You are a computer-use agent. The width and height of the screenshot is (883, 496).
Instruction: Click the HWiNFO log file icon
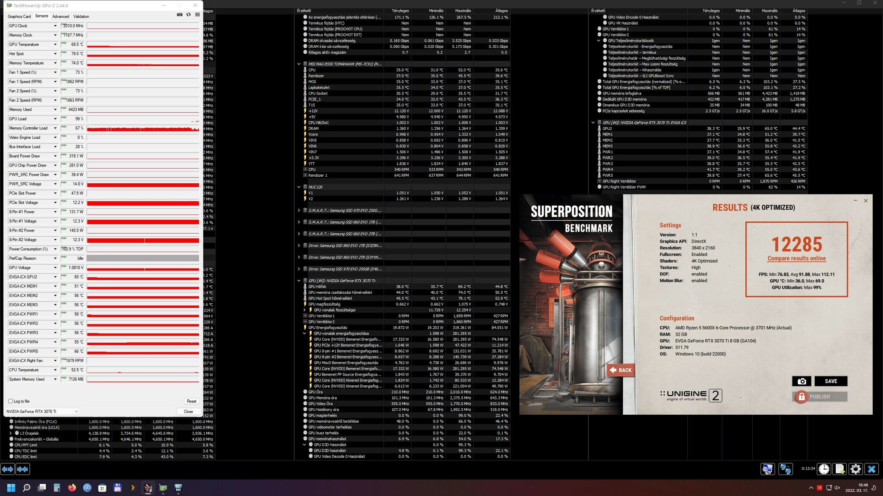(x=840, y=469)
